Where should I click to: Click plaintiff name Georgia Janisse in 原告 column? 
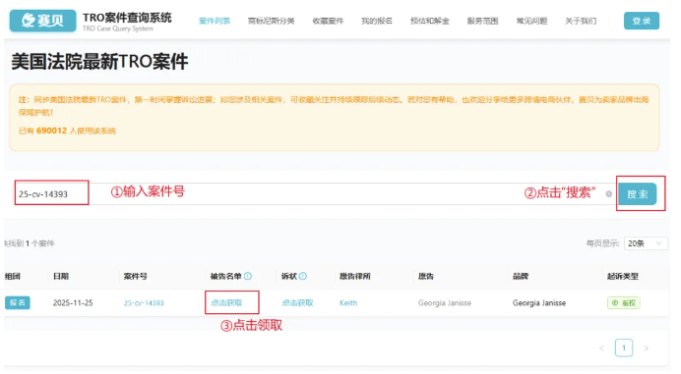click(444, 303)
